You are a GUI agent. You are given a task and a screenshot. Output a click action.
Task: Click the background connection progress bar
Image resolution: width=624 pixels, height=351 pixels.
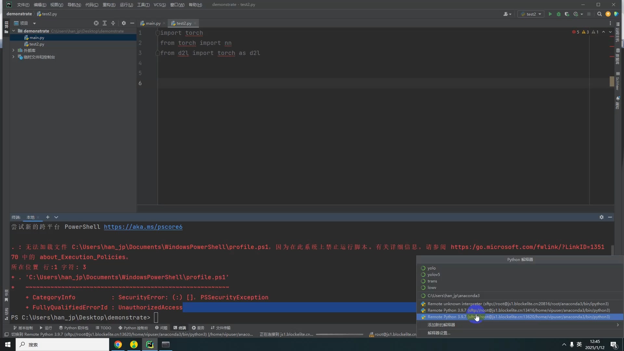[x=339, y=334]
